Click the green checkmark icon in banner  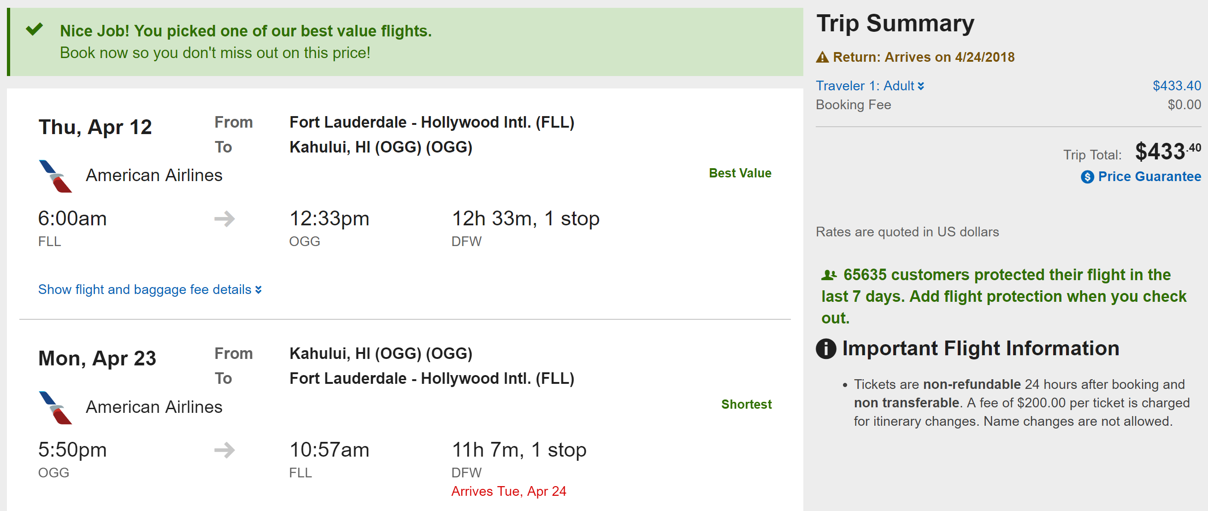pos(34,29)
